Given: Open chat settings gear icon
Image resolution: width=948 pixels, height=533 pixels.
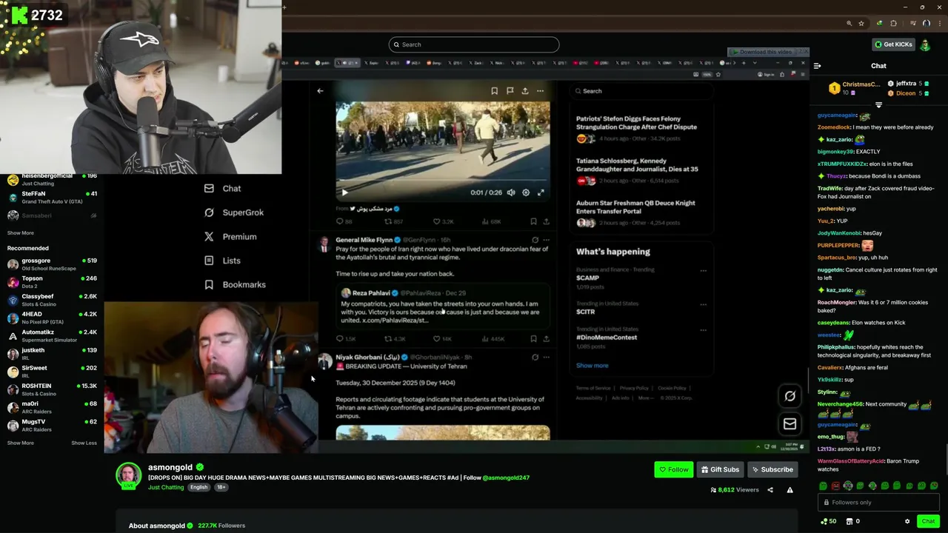Looking at the screenshot, I should (x=907, y=521).
